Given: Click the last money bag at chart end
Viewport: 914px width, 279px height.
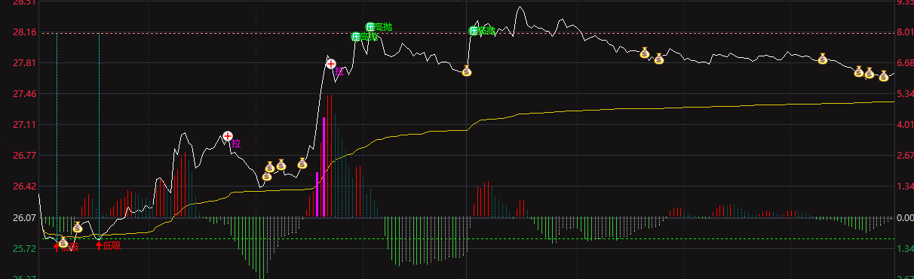Looking at the screenshot, I should (884, 76).
